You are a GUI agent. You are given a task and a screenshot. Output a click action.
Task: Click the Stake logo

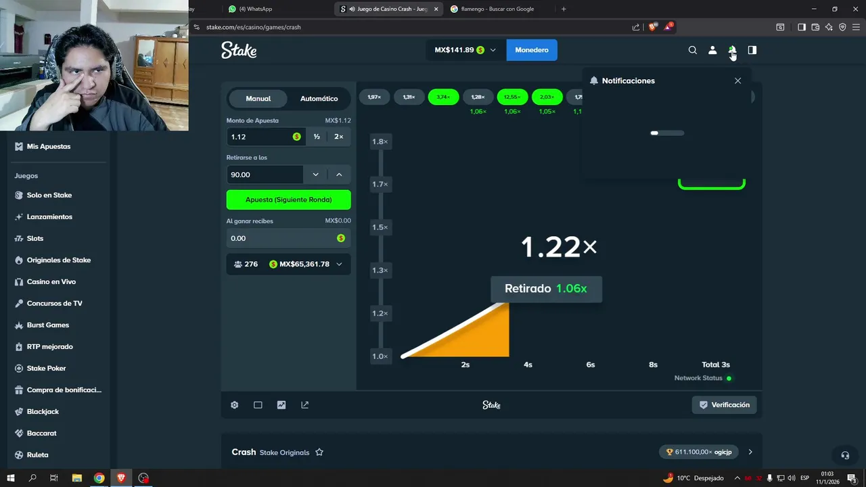click(x=239, y=50)
